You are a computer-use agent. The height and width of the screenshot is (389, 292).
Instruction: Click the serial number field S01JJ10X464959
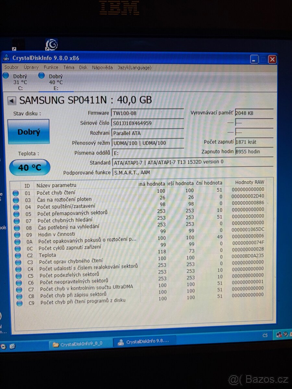(x=147, y=123)
